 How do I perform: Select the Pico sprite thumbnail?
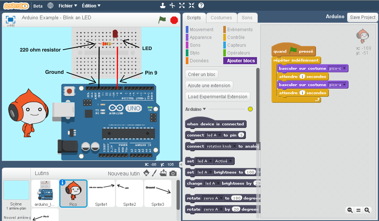(73, 194)
